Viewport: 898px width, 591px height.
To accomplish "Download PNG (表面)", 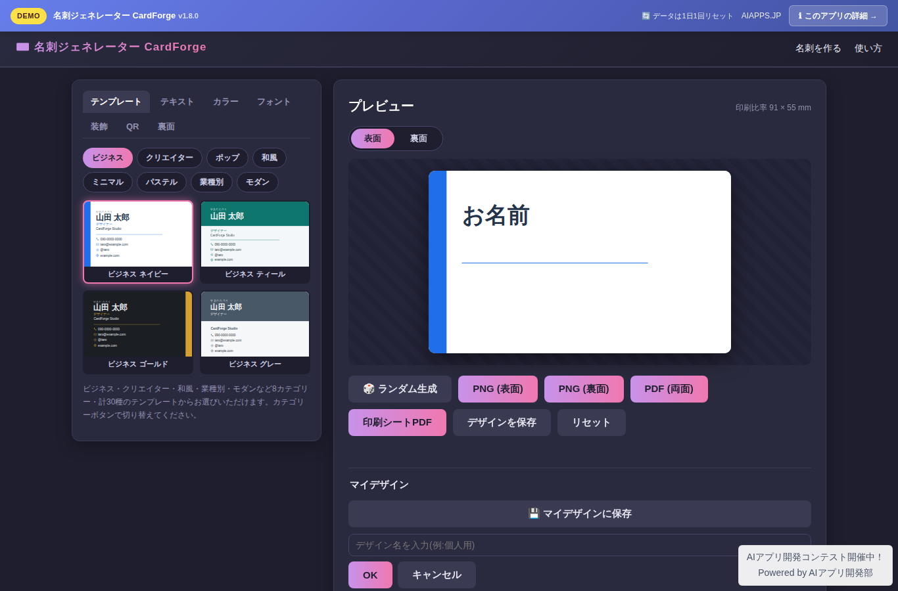I will [x=498, y=389].
